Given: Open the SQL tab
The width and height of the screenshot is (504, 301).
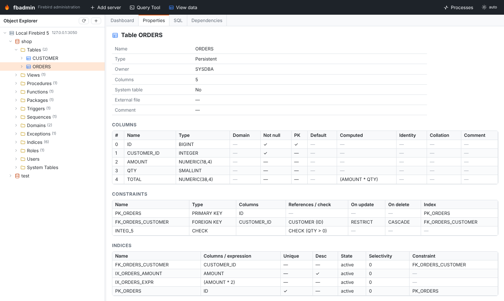Looking at the screenshot, I should pyautogui.click(x=178, y=20).
